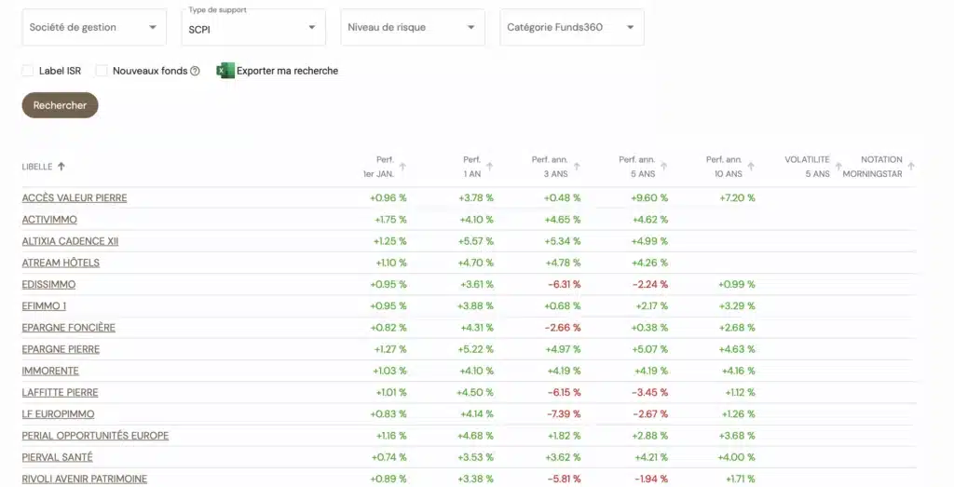Click LF EUROPIMMO -7.39 % value
Screen dimensions: 954x487
[564, 414]
